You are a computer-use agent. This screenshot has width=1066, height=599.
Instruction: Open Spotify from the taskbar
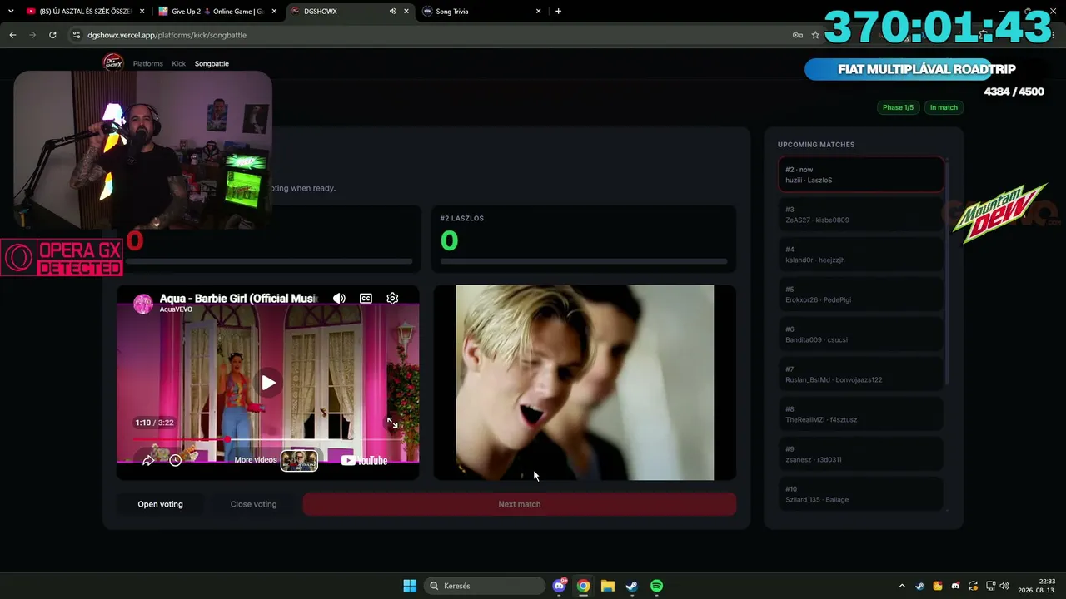coord(656,586)
